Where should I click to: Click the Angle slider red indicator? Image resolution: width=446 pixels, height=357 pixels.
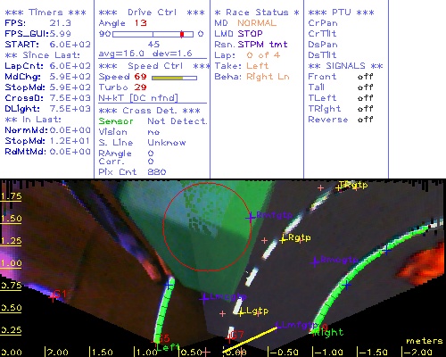tap(182, 34)
